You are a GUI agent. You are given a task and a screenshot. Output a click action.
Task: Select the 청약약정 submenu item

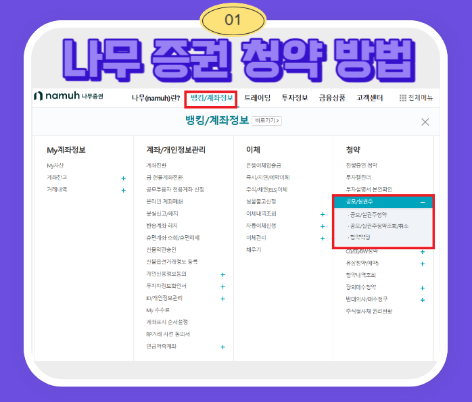click(x=360, y=237)
